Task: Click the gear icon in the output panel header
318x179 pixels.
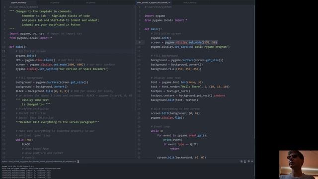Action: [x=248, y=161]
